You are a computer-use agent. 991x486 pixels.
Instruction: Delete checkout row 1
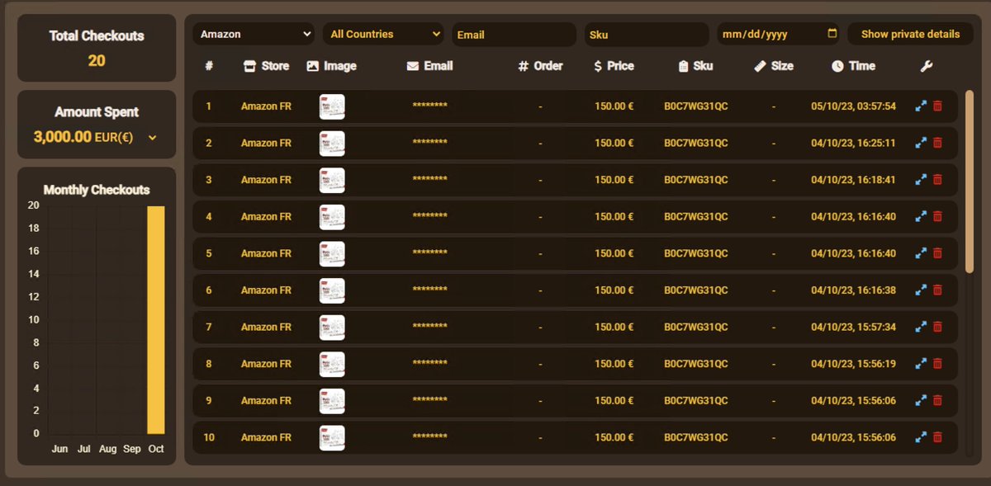coord(937,106)
